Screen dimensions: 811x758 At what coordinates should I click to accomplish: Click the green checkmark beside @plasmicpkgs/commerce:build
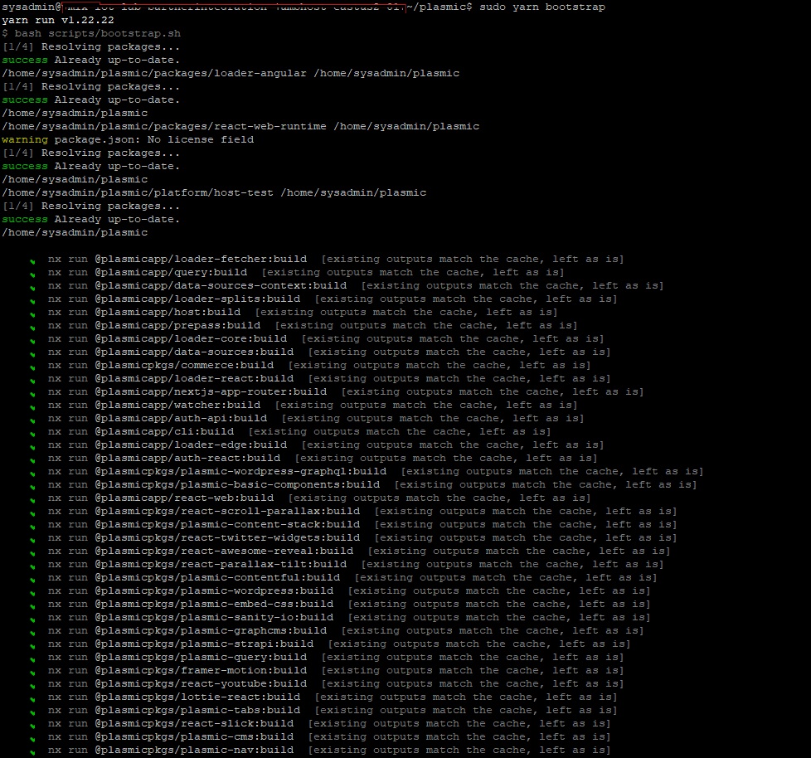tap(32, 367)
